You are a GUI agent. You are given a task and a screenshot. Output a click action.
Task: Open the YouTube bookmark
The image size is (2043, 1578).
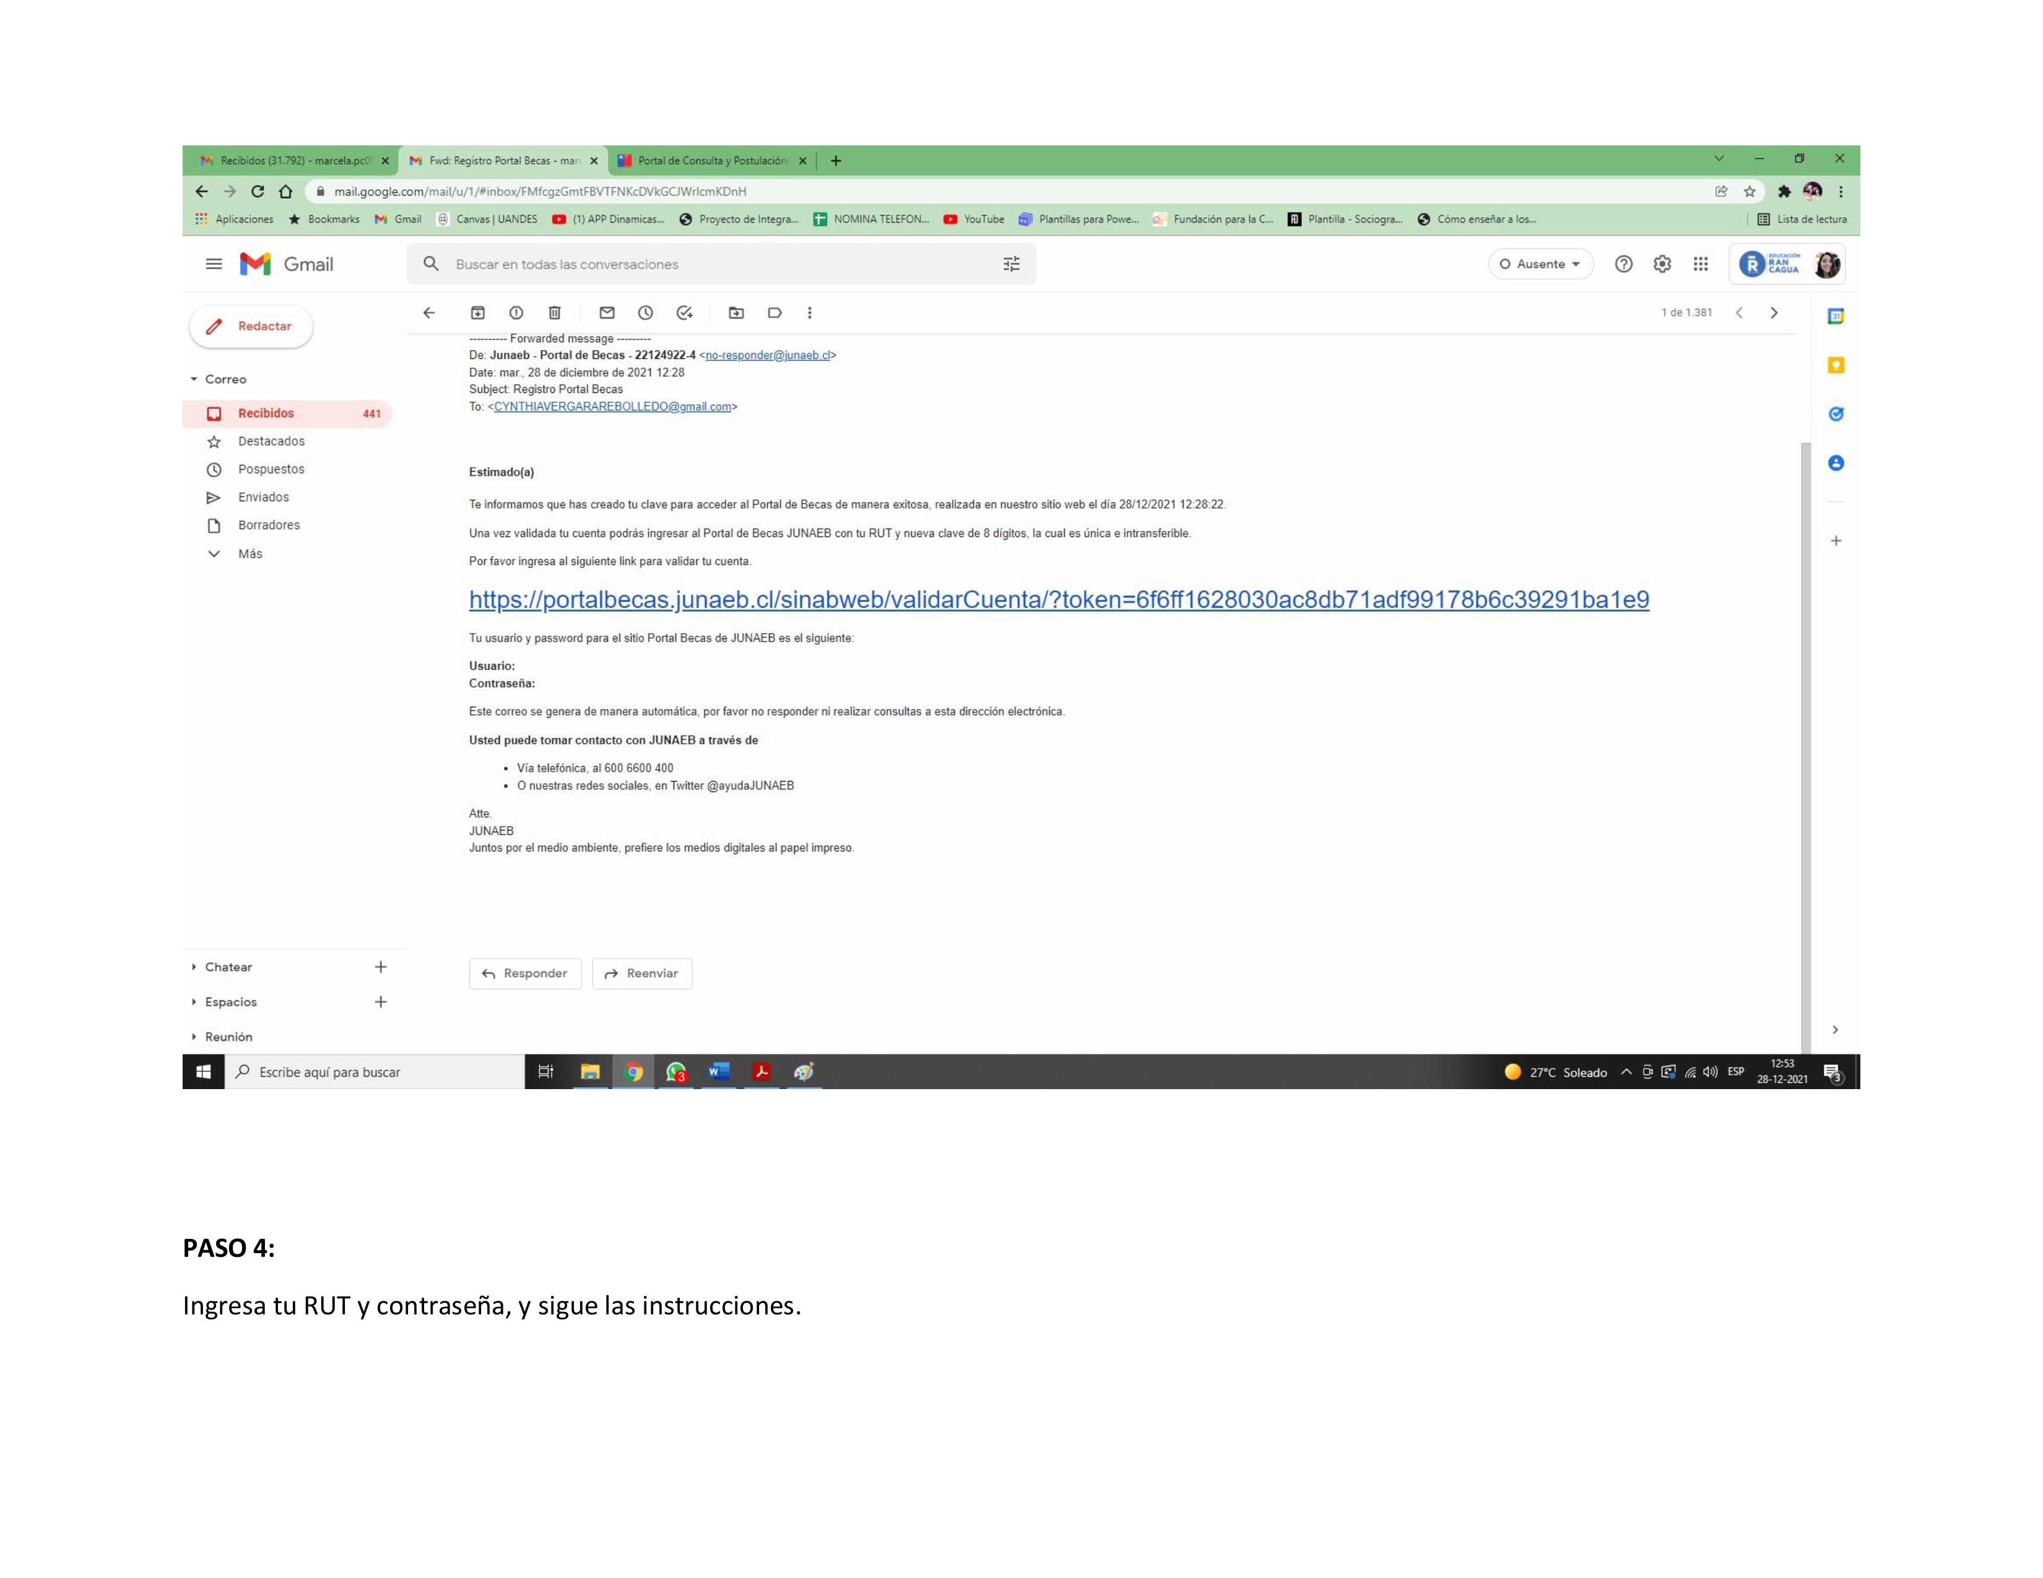pos(974,220)
